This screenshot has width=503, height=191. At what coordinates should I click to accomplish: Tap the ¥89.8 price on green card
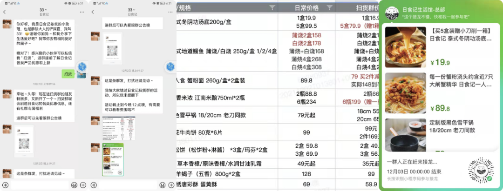[x=440, y=108]
